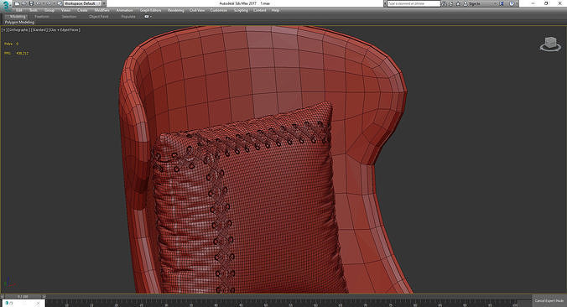The width and height of the screenshot is (567, 307).
Task: Switch to the Object Paint ribbon tab
Action: coord(99,16)
